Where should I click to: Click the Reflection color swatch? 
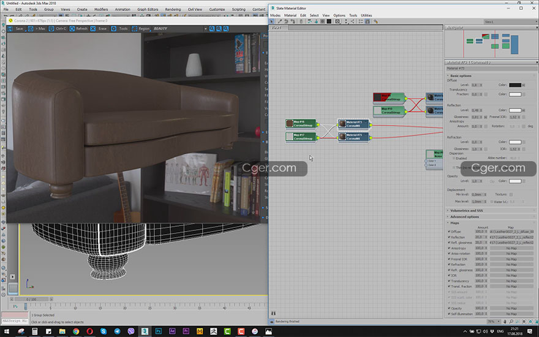click(x=515, y=110)
